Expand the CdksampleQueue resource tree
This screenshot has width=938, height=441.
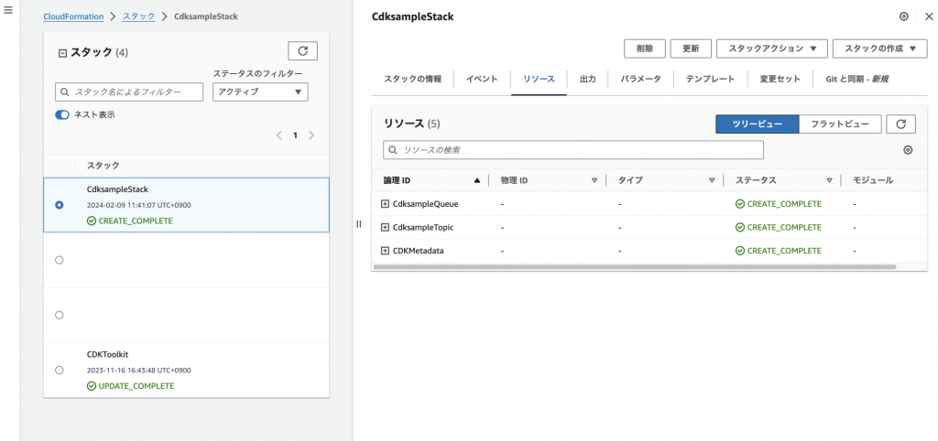coord(385,204)
